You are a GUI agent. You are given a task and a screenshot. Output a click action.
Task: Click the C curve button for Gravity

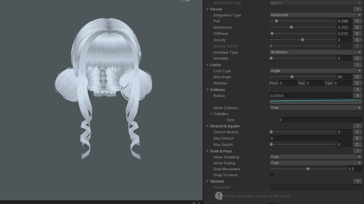coord(357,40)
